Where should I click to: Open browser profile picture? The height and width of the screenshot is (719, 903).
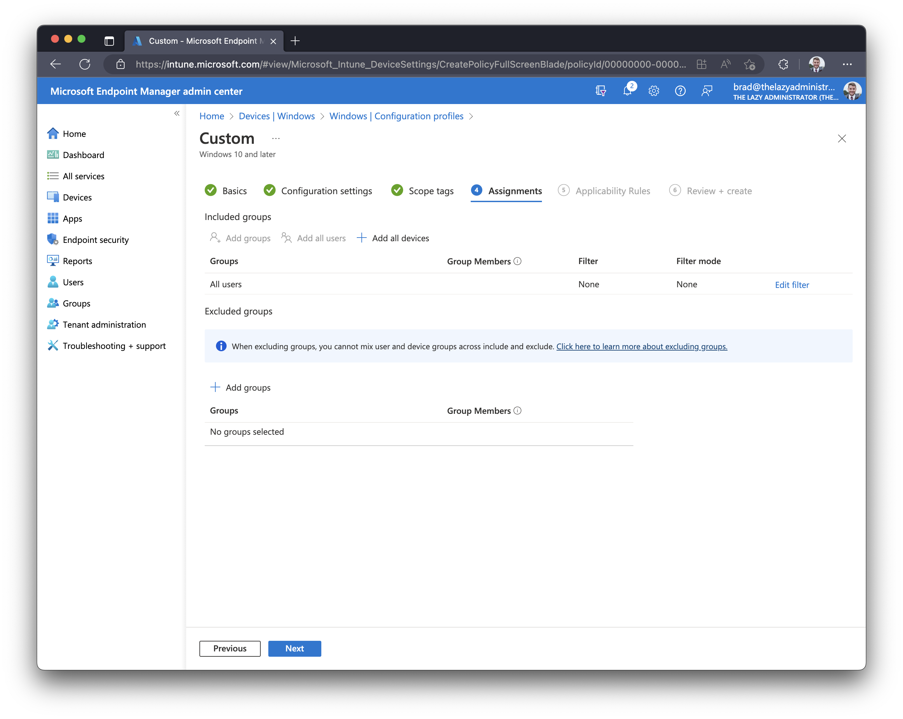point(817,64)
